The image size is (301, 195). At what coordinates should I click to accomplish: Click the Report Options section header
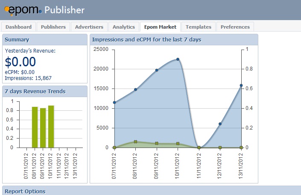click(152, 191)
